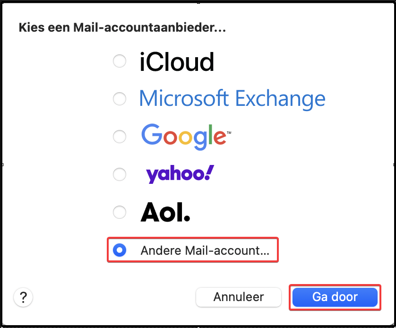396x328 pixels.
Task: Click the purple yahoo! logo
Action: pyautogui.click(x=180, y=174)
